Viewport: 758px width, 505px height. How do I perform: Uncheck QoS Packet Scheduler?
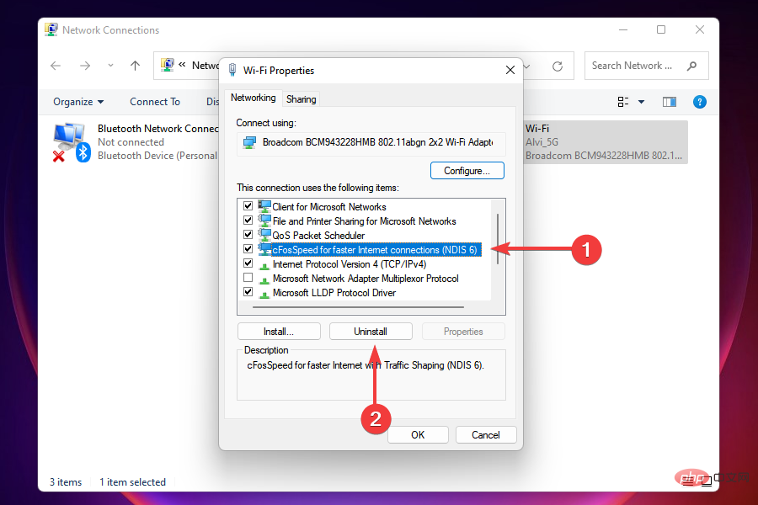248,235
